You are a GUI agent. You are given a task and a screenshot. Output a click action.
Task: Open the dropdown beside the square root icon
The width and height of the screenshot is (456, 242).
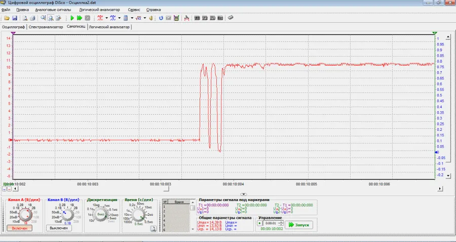(144, 18)
